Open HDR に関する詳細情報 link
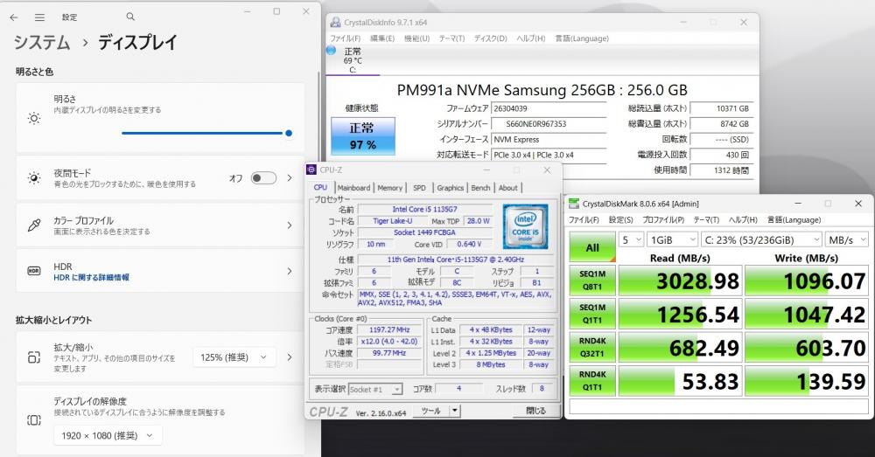The image size is (875, 457). (92, 277)
